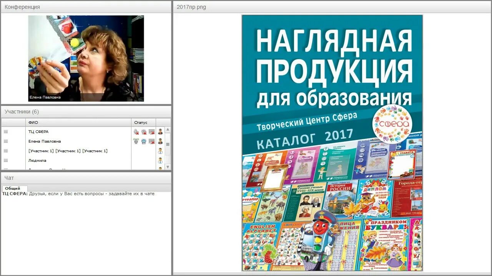
Task: Click the moderator avatar icon for Елена Павловна
Action: coord(160,141)
